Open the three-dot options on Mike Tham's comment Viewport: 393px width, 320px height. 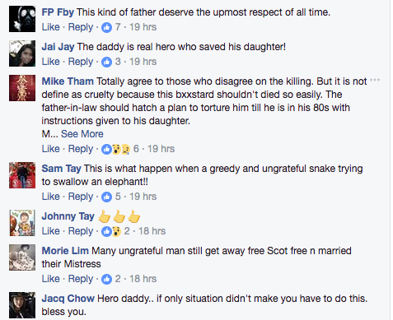point(375,81)
